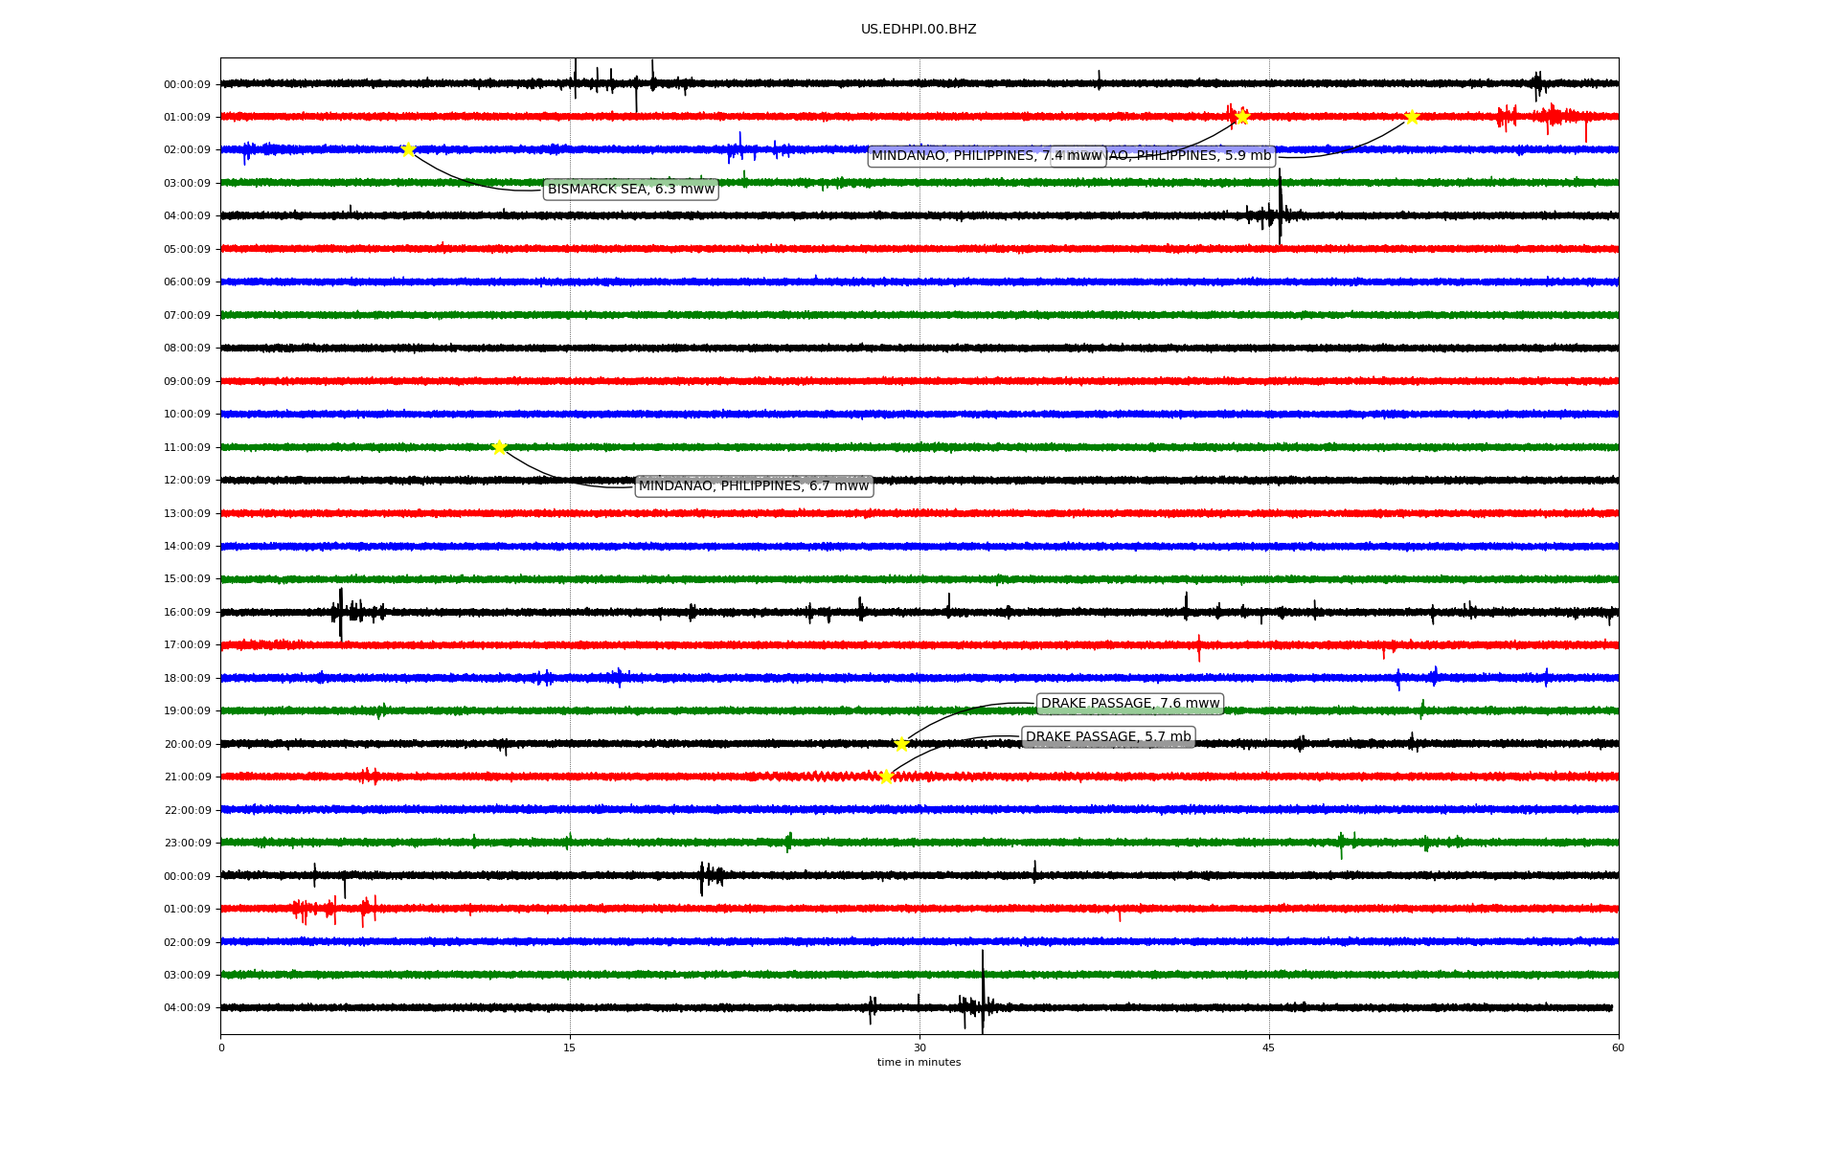
Task: Click the Mindanao 6.7 mww star marker
Action: tap(499, 447)
